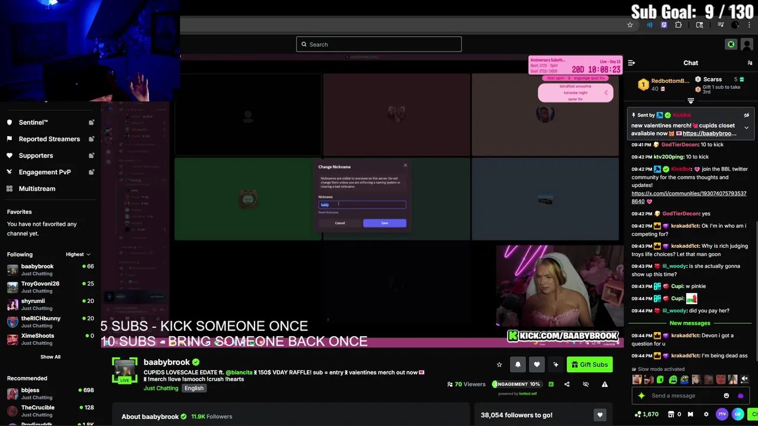Open the emoji picker in chat input
The width and height of the screenshot is (758, 426).
click(727, 396)
